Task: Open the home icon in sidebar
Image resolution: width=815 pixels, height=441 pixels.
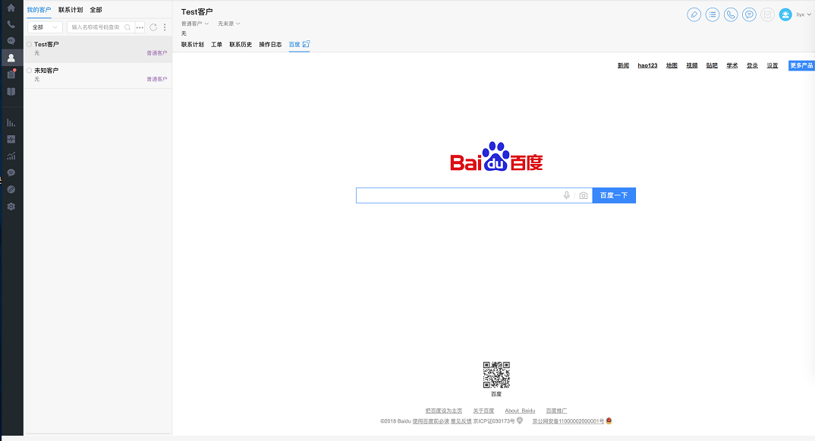Action: click(11, 8)
